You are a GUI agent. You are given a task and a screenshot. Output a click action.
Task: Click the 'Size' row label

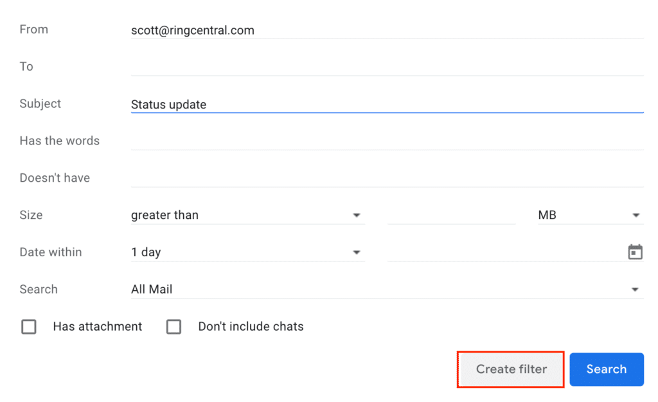pos(31,215)
